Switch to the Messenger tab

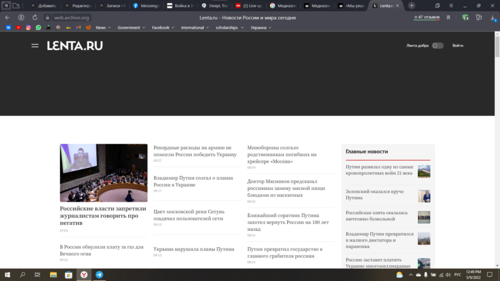pos(146,6)
